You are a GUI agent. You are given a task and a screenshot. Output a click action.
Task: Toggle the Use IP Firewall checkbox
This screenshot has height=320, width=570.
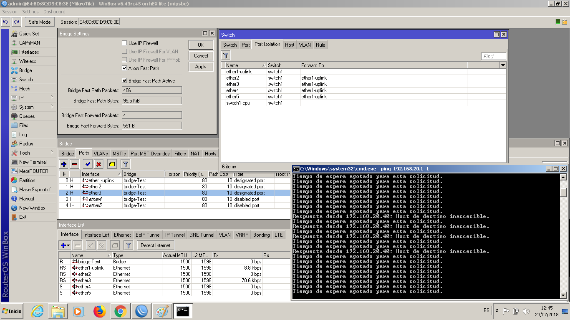[124, 43]
